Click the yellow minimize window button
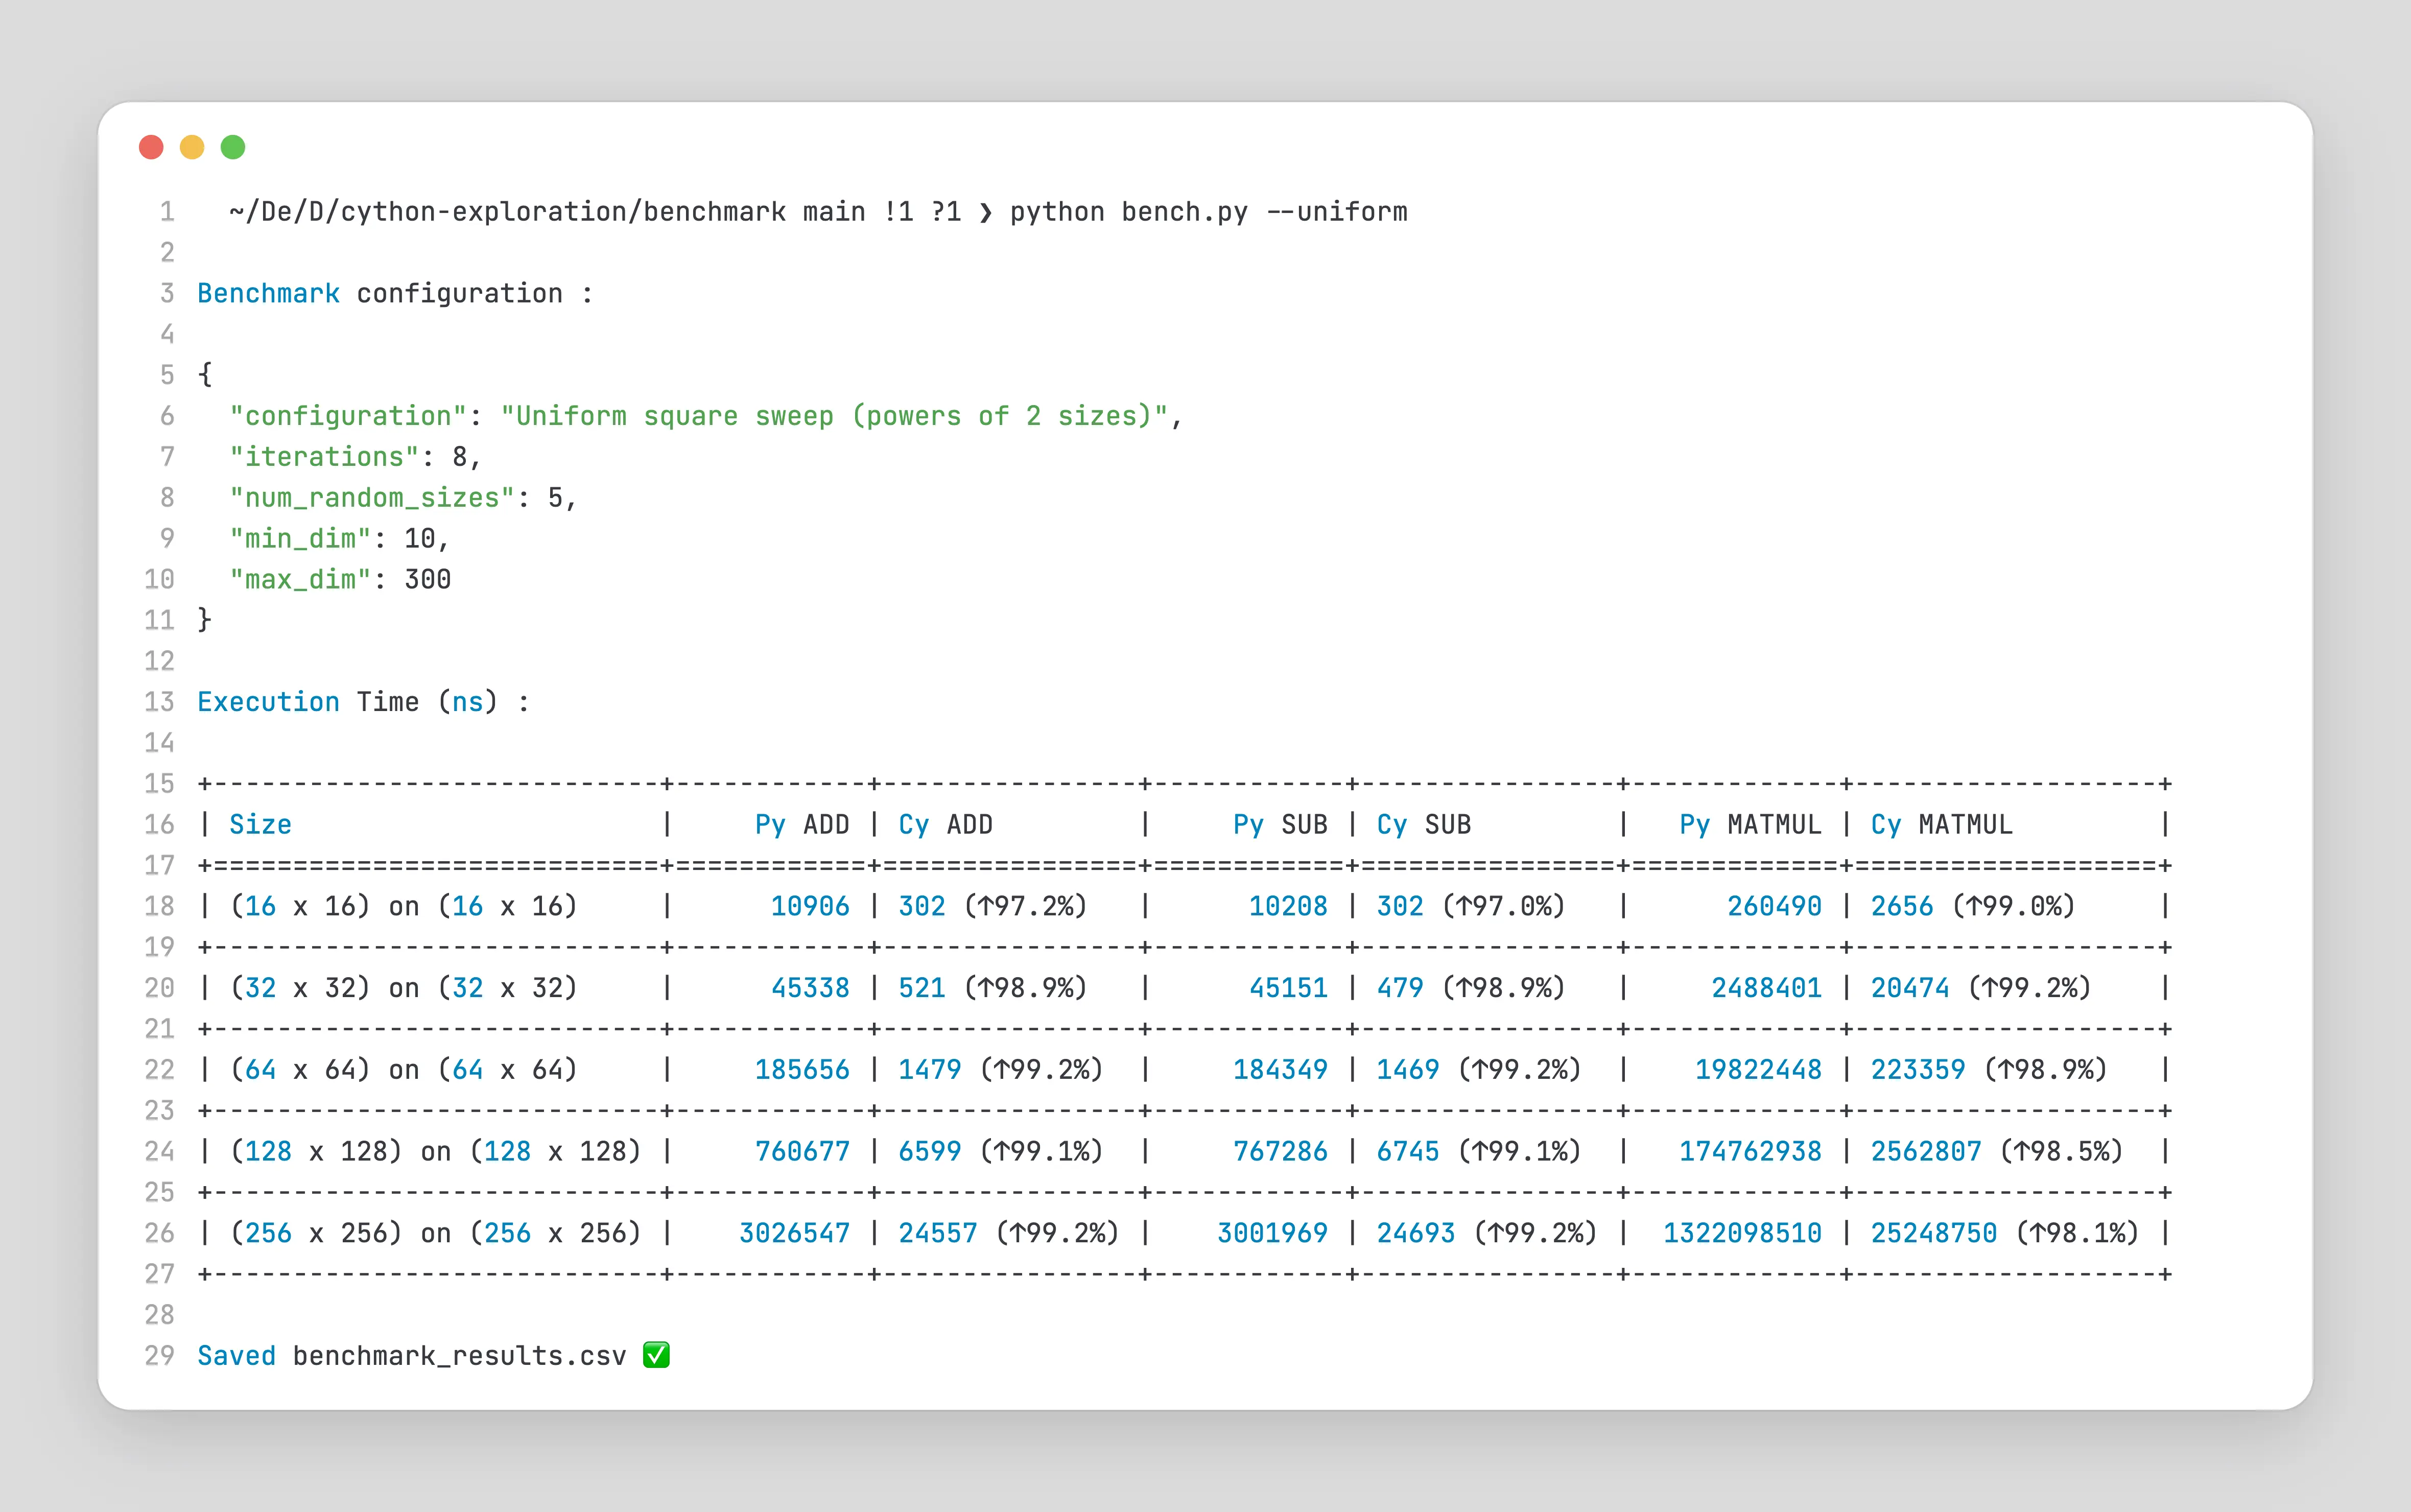This screenshot has height=1512, width=2411. (192, 148)
